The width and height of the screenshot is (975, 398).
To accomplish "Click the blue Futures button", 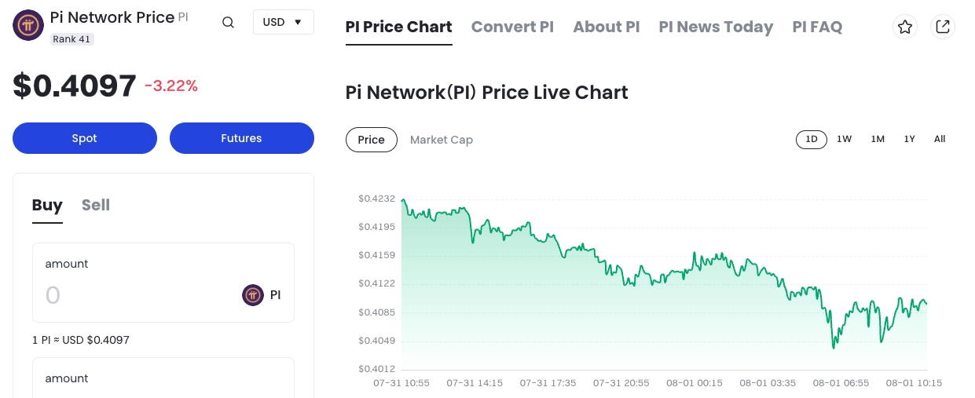I will click(x=241, y=138).
